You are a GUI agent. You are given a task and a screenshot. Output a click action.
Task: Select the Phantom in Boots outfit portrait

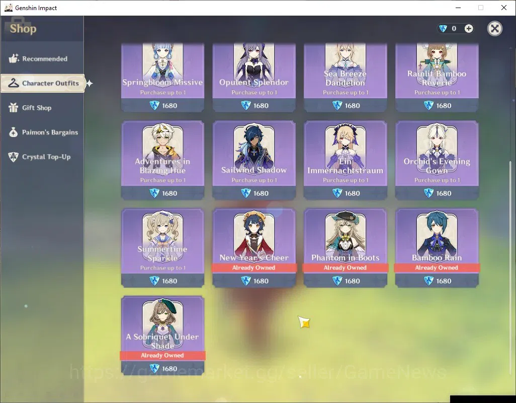(x=345, y=236)
